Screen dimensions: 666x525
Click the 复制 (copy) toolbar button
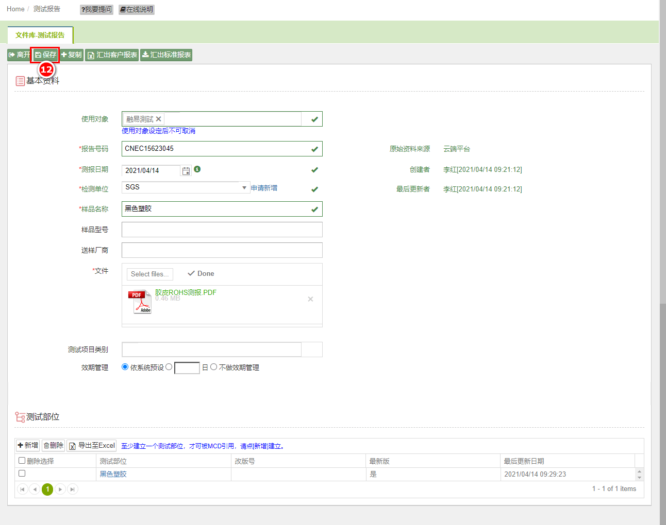pos(71,55)
